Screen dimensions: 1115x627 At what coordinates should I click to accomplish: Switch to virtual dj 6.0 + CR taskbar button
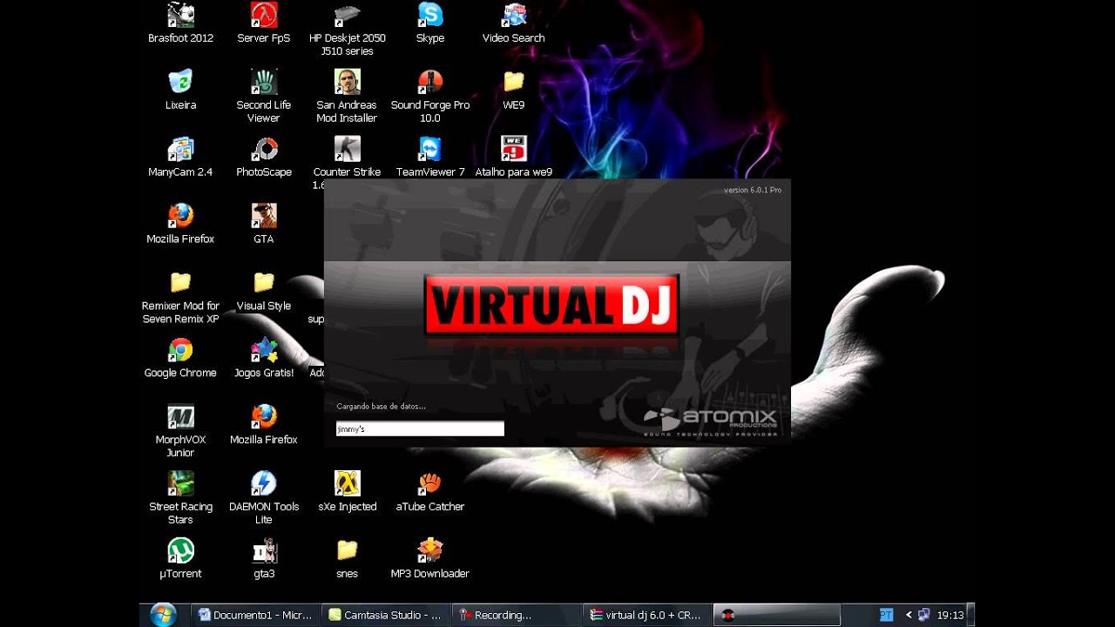point(647,615)
